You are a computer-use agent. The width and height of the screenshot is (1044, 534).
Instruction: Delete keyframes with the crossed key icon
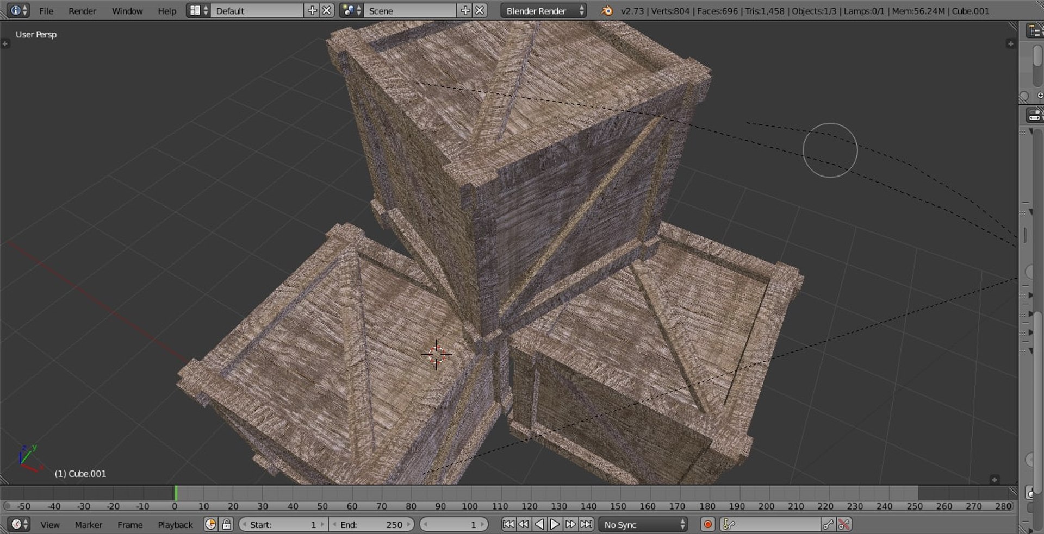click(x=844, y=524)
